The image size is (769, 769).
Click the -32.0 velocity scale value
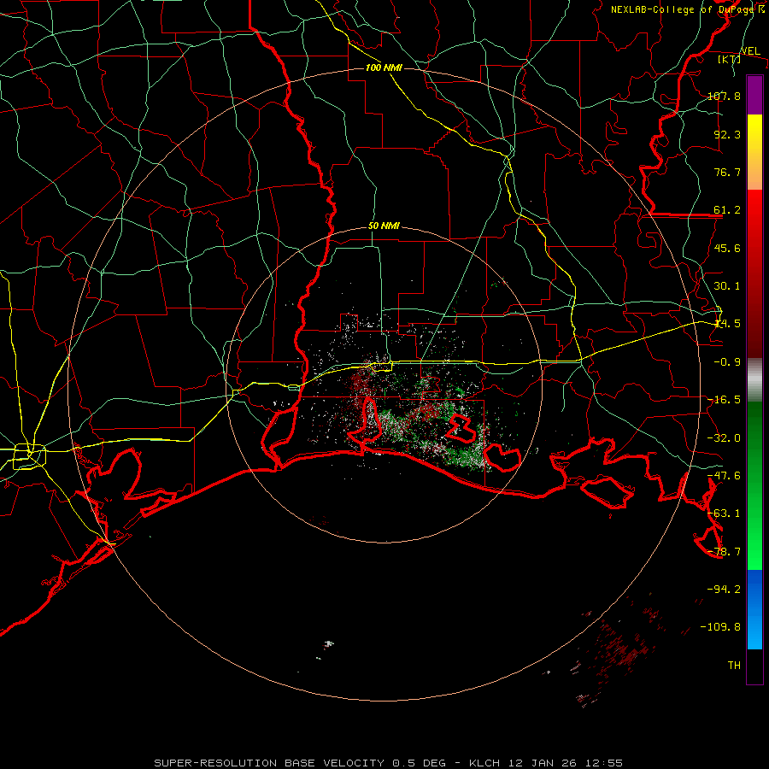pyautogui.click(x=724, y=438)
